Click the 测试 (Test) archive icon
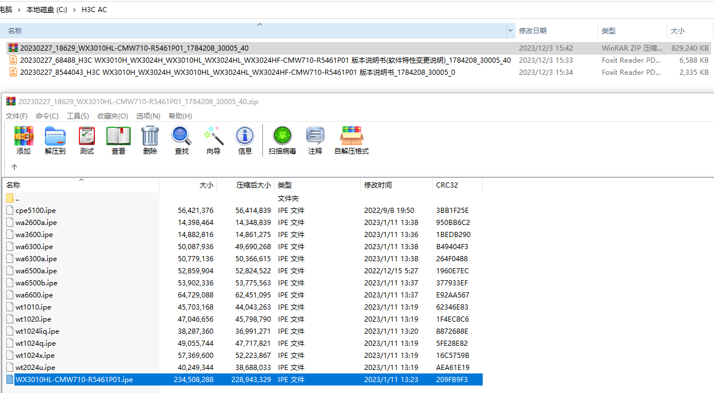The height and width of the screenshot is (393, 714). click(x=87, y=140)
